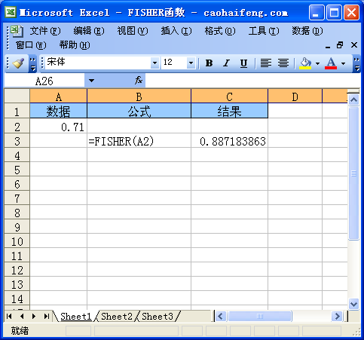This screenshot has height=340, width=364.
Task: Minimize the workbook window
Action: pos(328,46)
